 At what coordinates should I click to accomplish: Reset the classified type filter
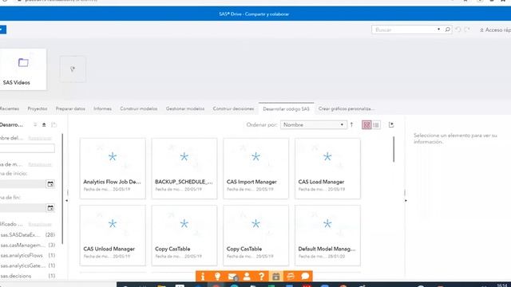coord(40,224)
